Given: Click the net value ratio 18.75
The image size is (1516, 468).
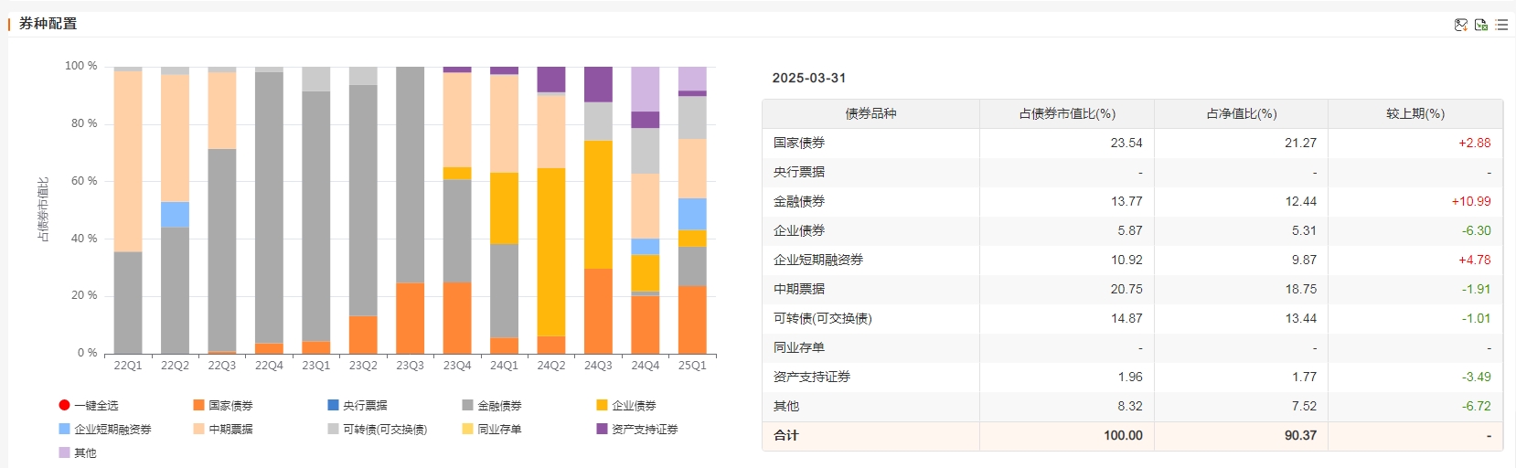Looking at the screenshot, I should pos(1301,289).
